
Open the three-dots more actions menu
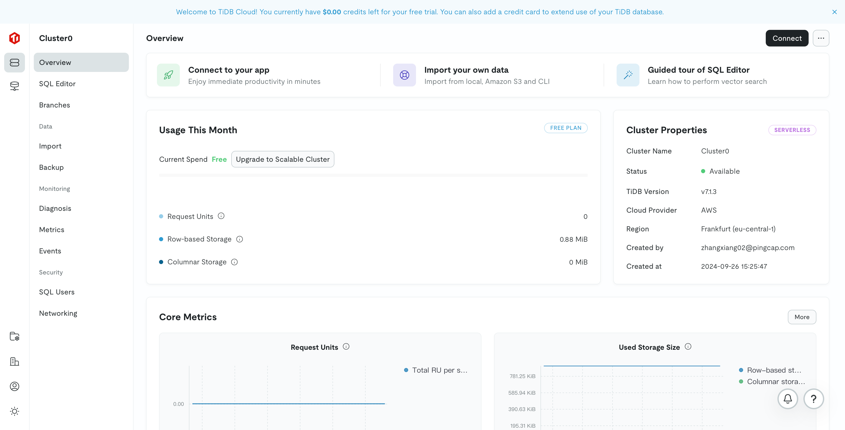pyautogui.click(x=821, y=38)
